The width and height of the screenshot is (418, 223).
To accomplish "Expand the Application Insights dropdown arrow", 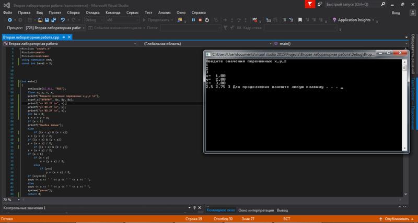I will pyautogui.click(x=373, y=20).
